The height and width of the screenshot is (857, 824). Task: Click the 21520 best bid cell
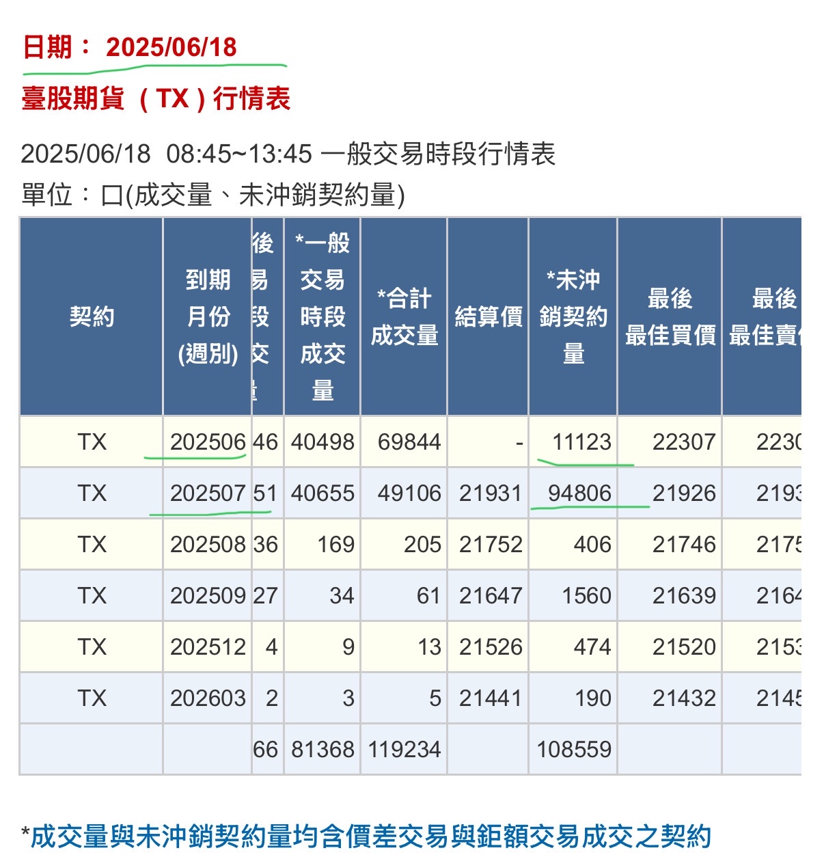[x=670, y=647]
